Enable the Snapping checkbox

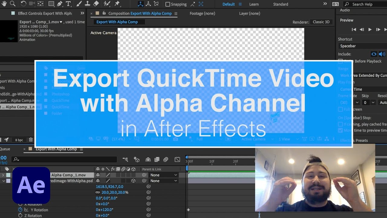click(x=168, y=4)
